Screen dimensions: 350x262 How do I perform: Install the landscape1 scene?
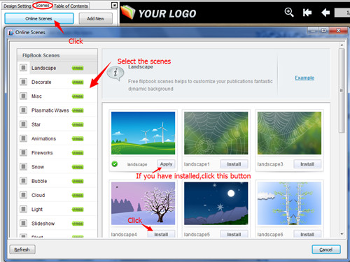[x=234, y=164]
